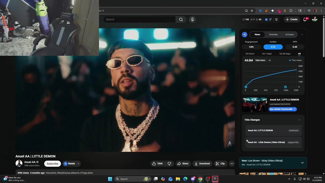Open Microsoft Edge from taskbar
Viewport: 325px width, 183px height.
[185, 179]
